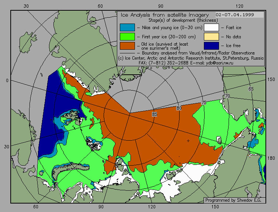Image resolution: width=278 pixels, height=212 pixels.
Task: Click the small plus marker in old ice
Action: coord(188,141)
